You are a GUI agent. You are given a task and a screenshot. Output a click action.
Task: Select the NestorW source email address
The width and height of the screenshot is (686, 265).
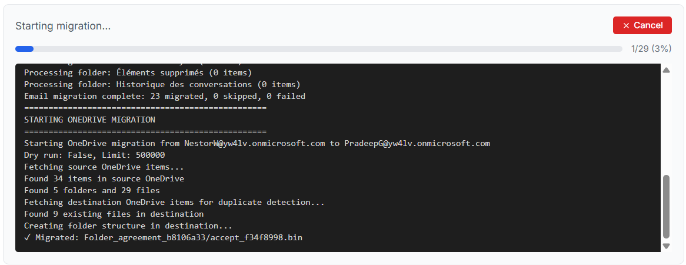tap(254, 143)
